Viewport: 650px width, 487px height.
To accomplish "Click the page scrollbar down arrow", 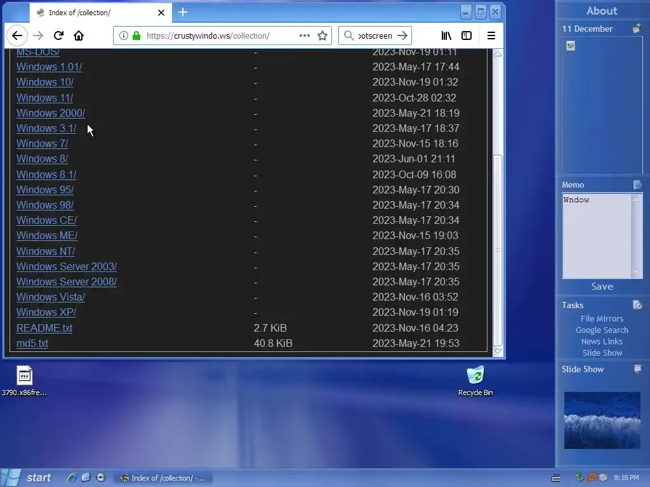I will [x=498, y=351].
